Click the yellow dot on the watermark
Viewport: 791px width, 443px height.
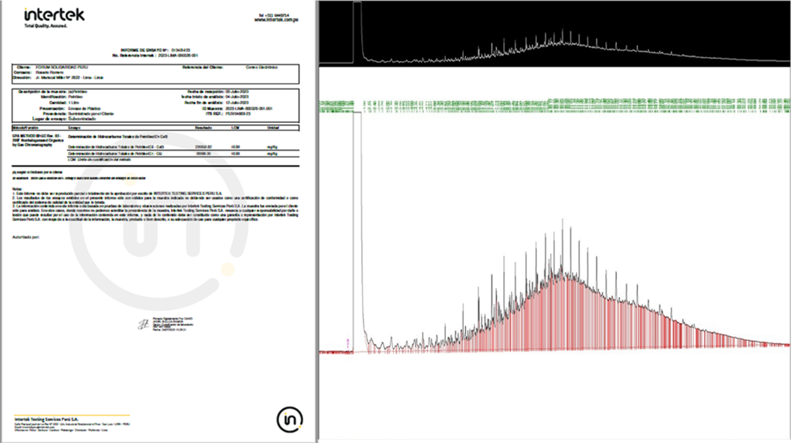(x=227, y=269)
